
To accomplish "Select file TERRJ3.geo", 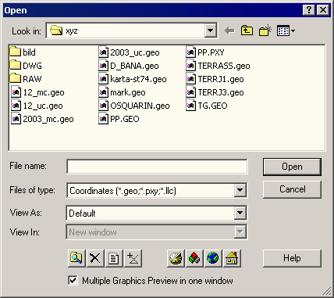I will pos(215,92).
